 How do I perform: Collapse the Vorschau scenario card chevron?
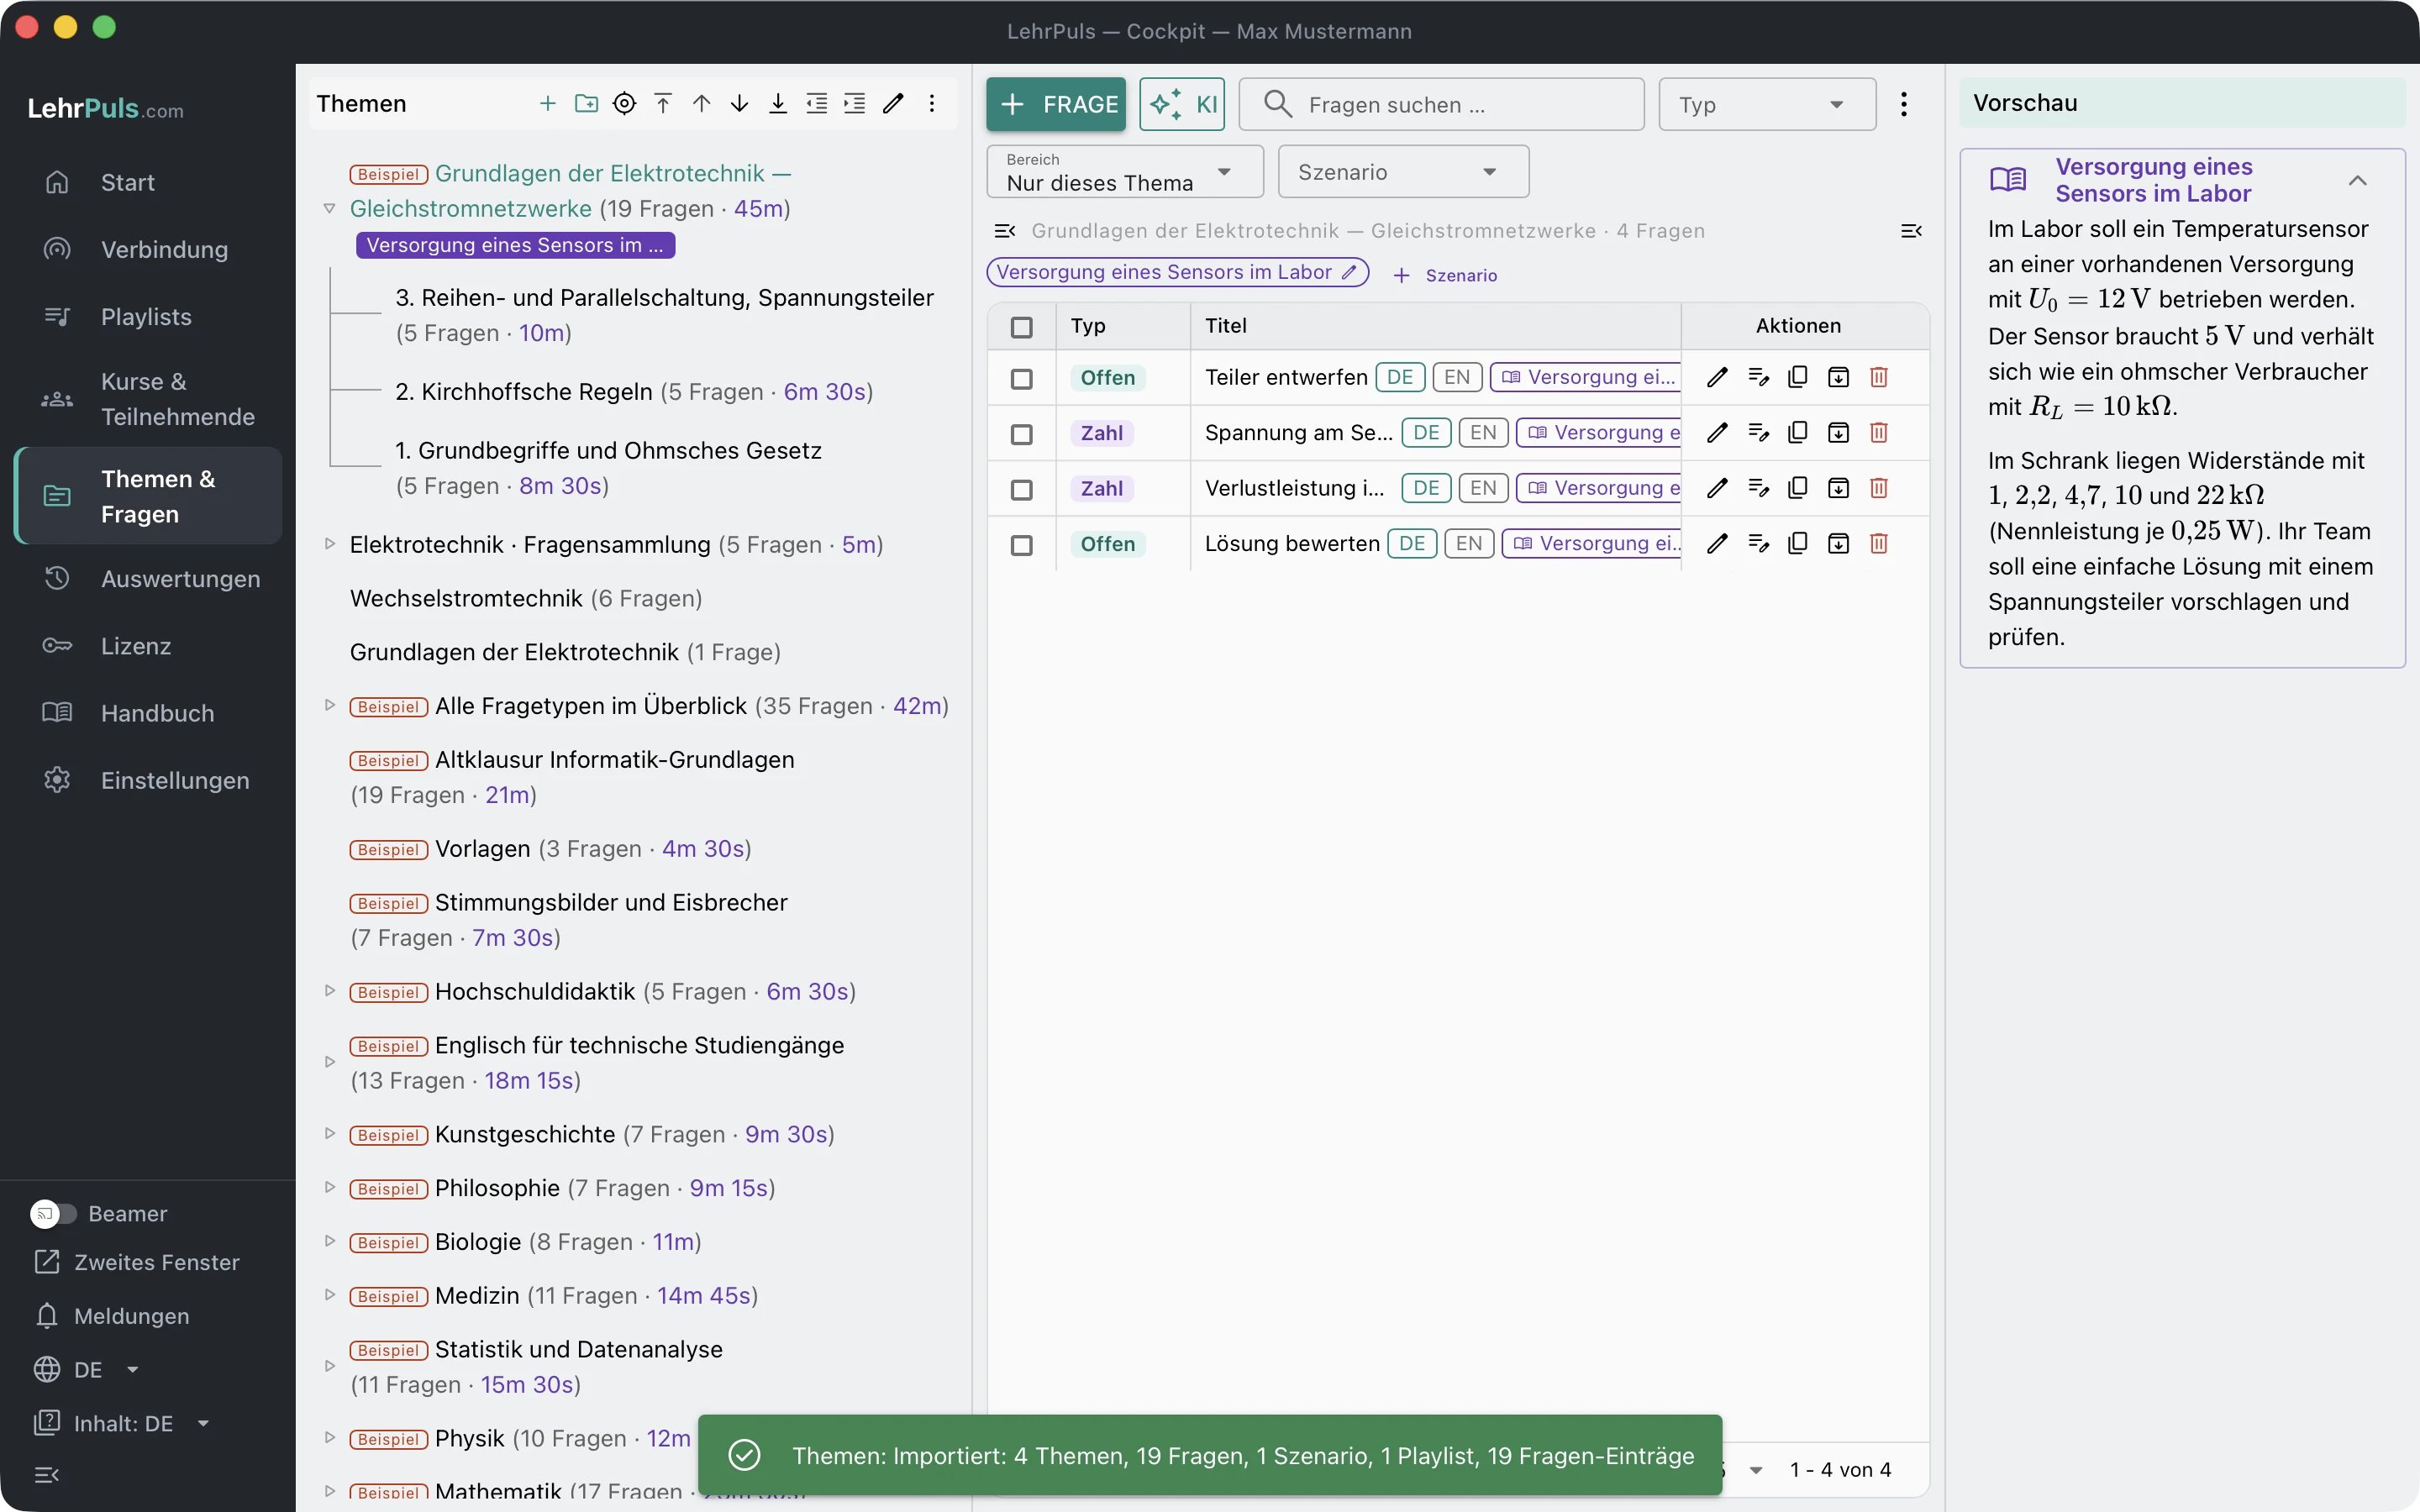(2358, 180)
